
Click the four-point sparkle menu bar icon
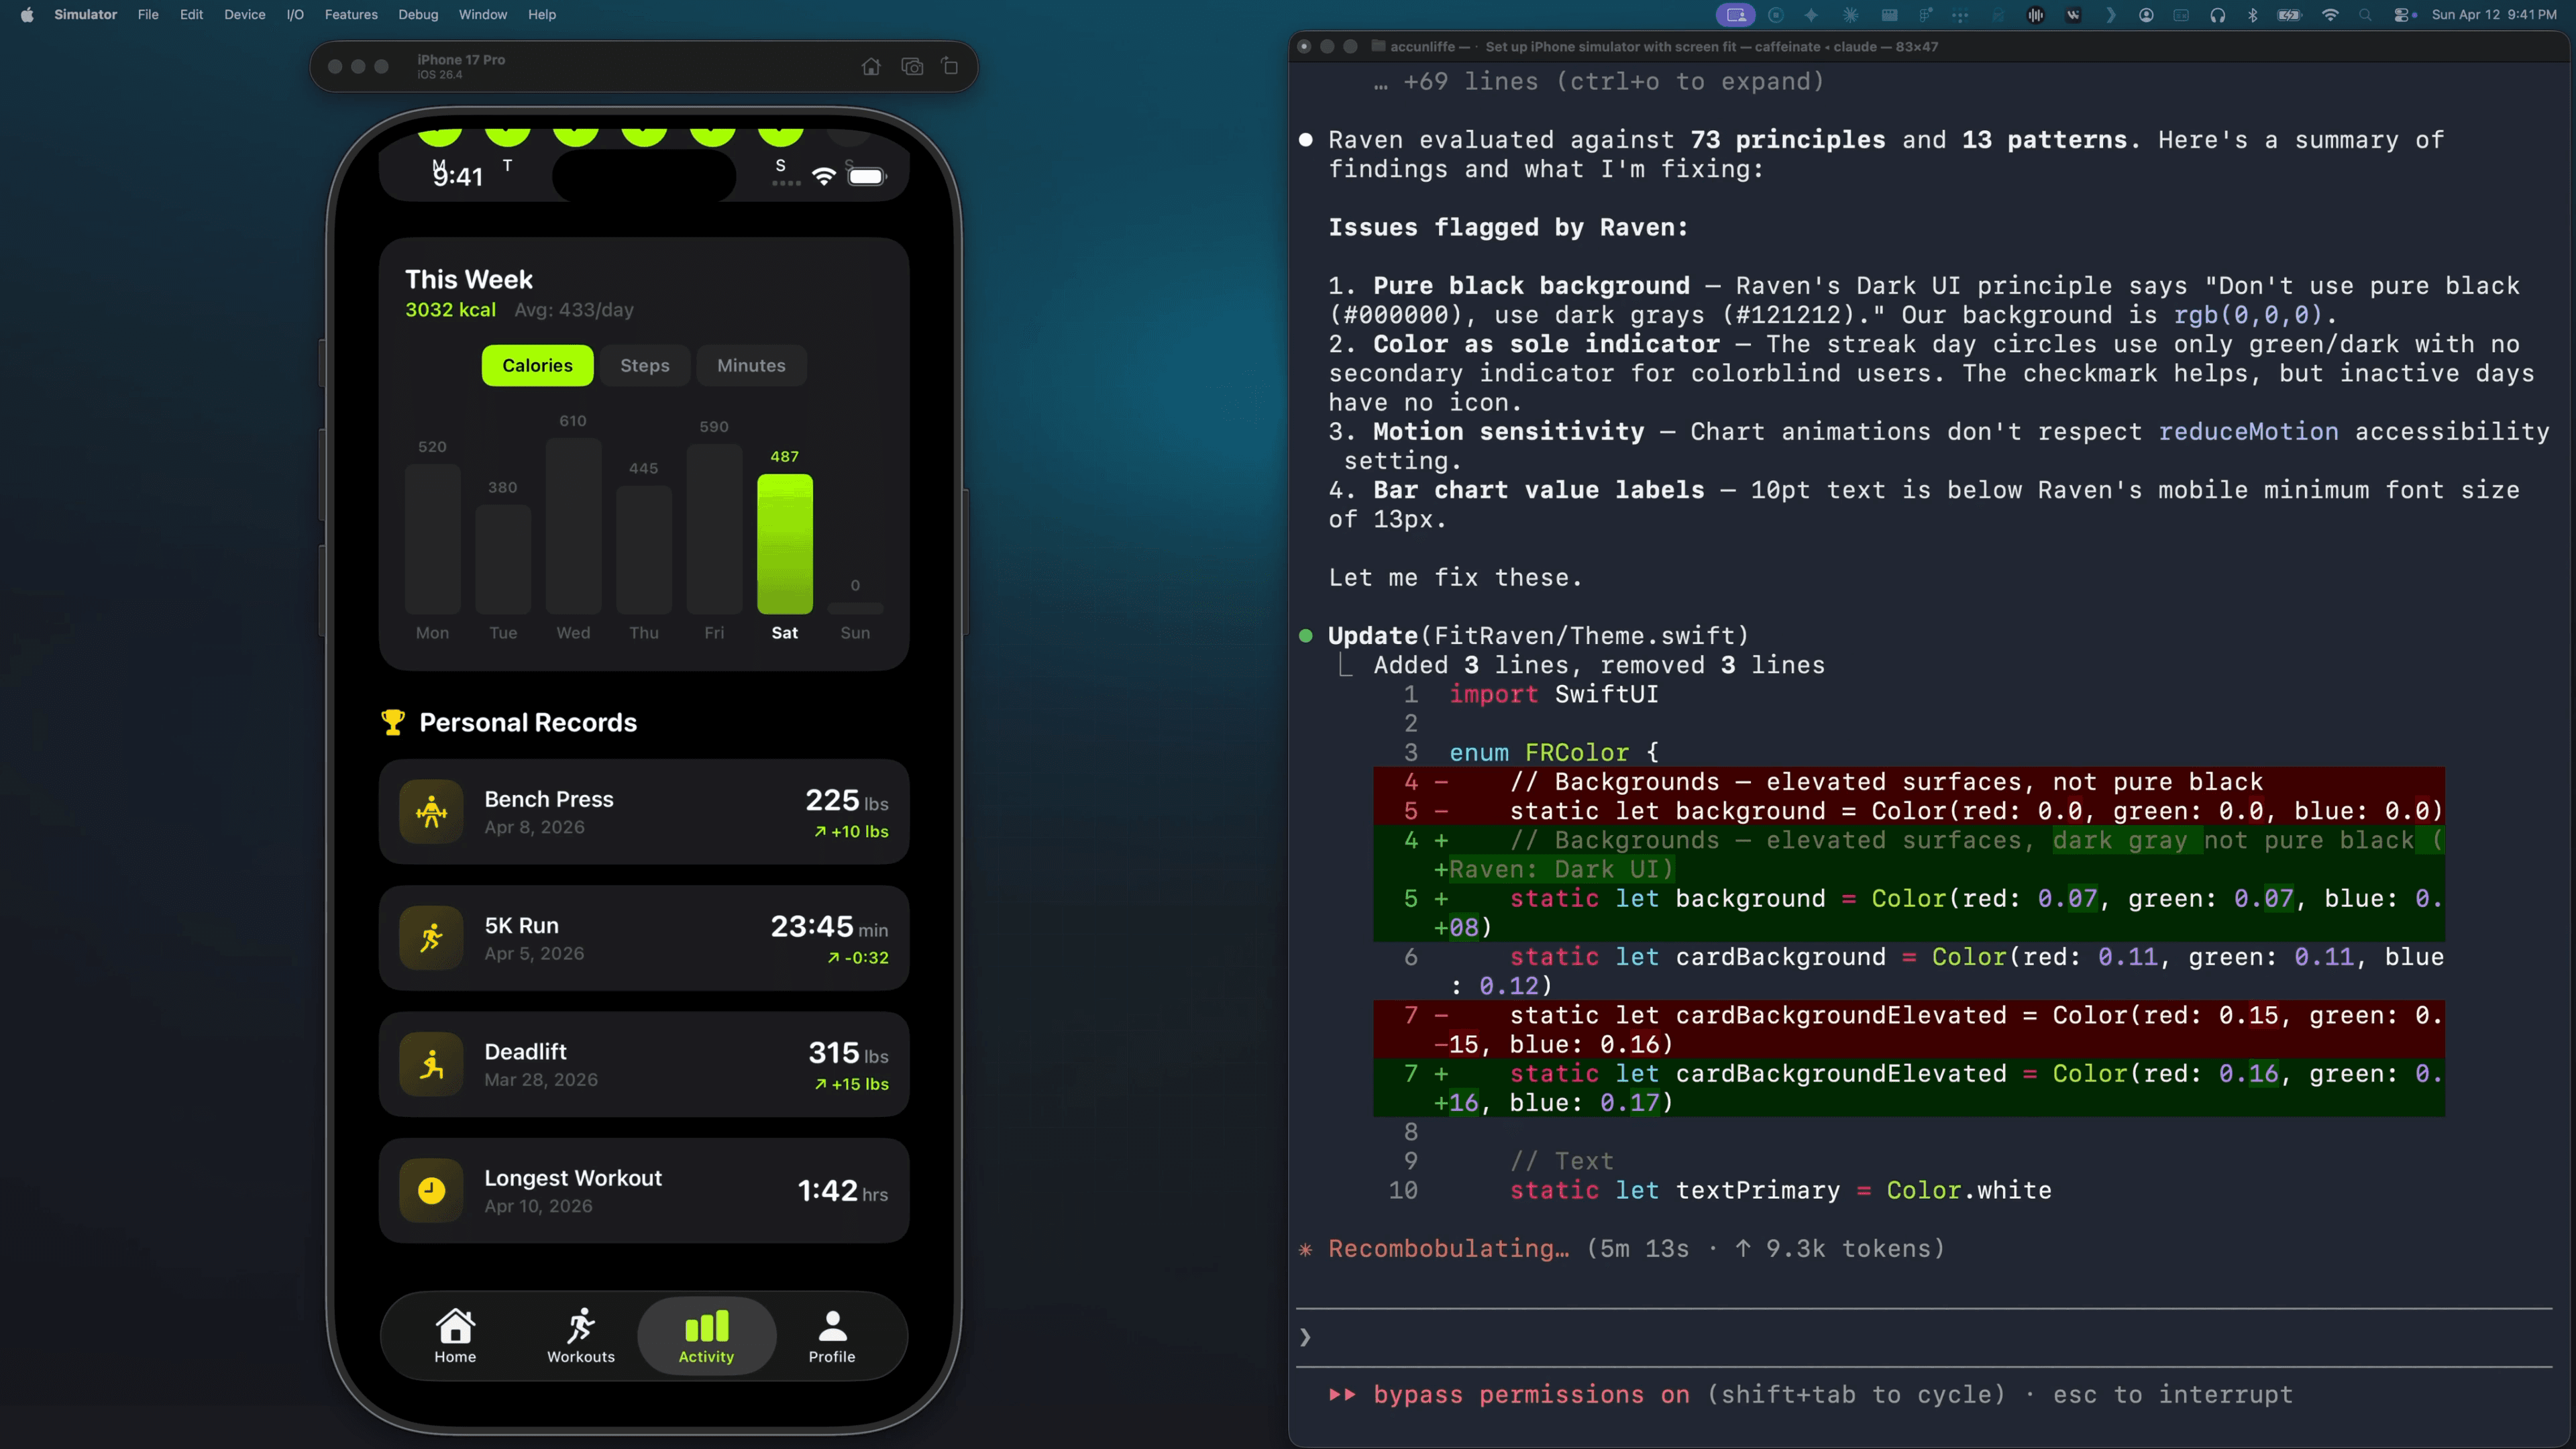pyautogui.click(x=1811, y=15)
